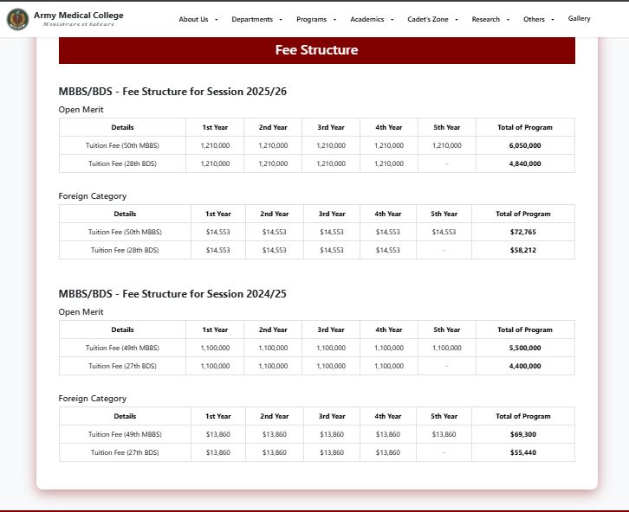The width and height of the screenshot is (629, 512).
Task: Select the Session 2025/26 fee structure heading
Action: [x=172, y=92]
